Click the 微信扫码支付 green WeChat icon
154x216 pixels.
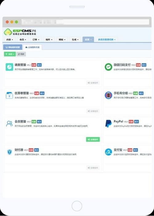pos(108,67)
